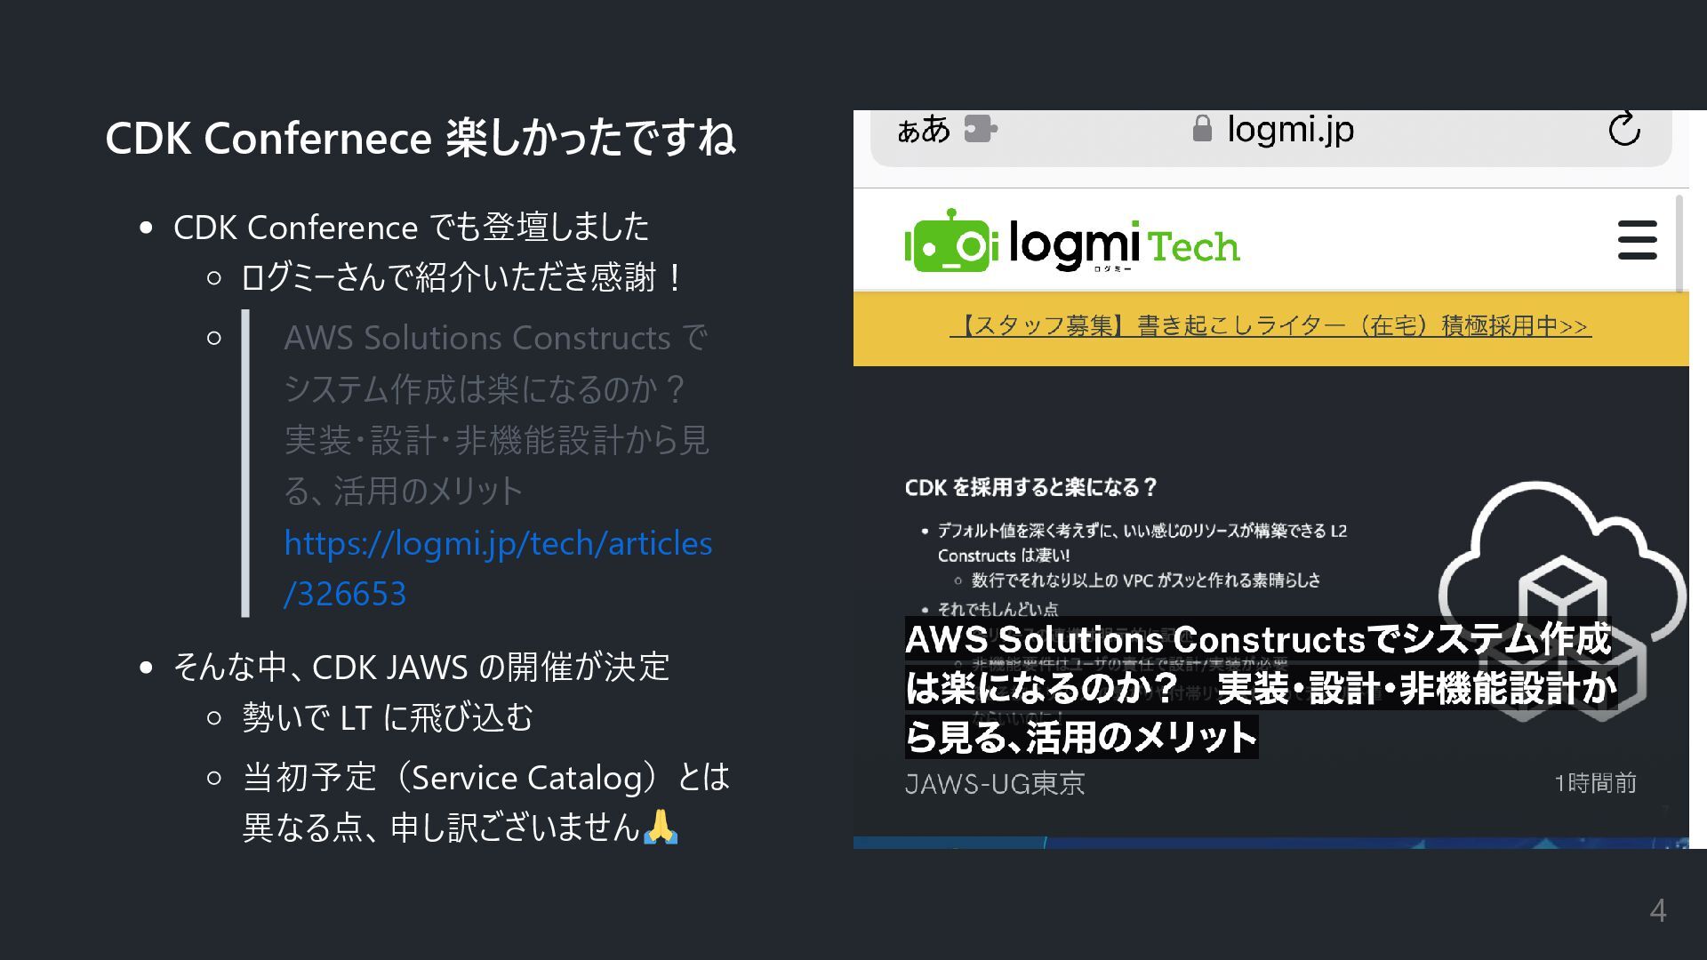Click the slide title CDK Confernece 楽しかったですね
The width and height of the screenshot is (1707, 960).
tap(420, 139)
